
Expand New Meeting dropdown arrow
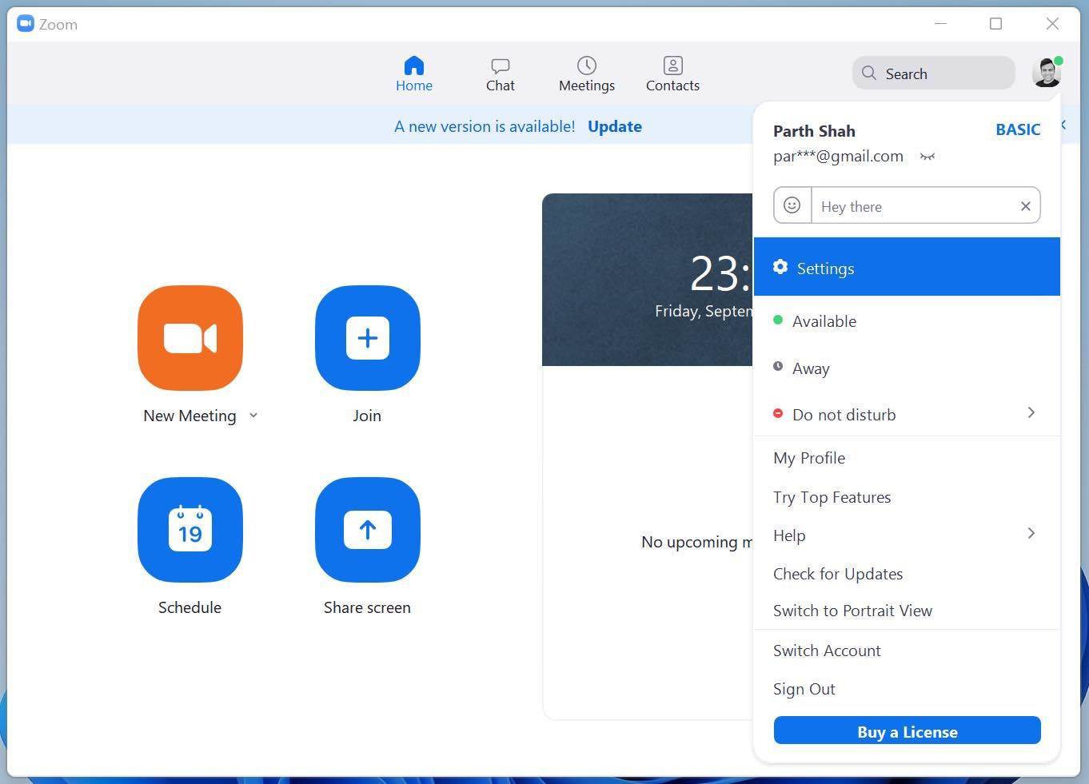point(253,416)
